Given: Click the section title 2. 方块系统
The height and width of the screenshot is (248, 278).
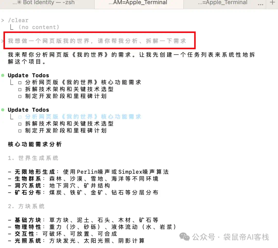Looking at the screenshot, I should [26, 206].
